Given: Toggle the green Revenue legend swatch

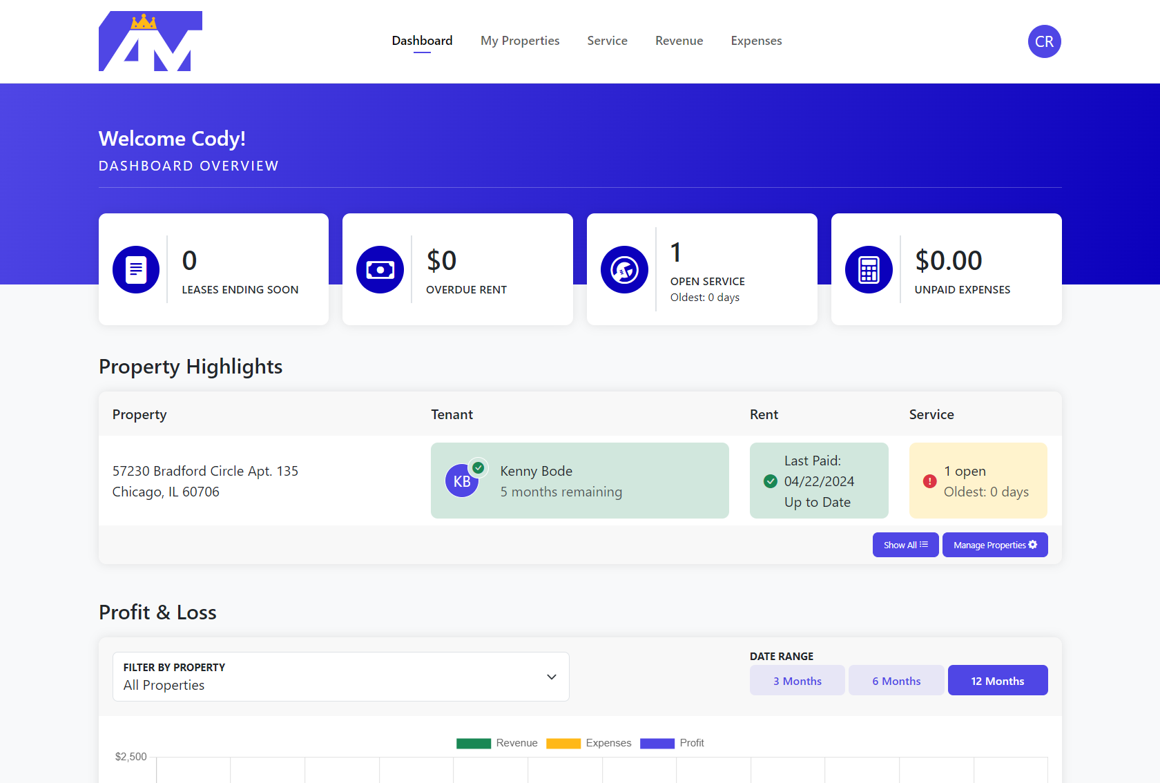Looking at the screenshot, I should click(x=474, y=744).
